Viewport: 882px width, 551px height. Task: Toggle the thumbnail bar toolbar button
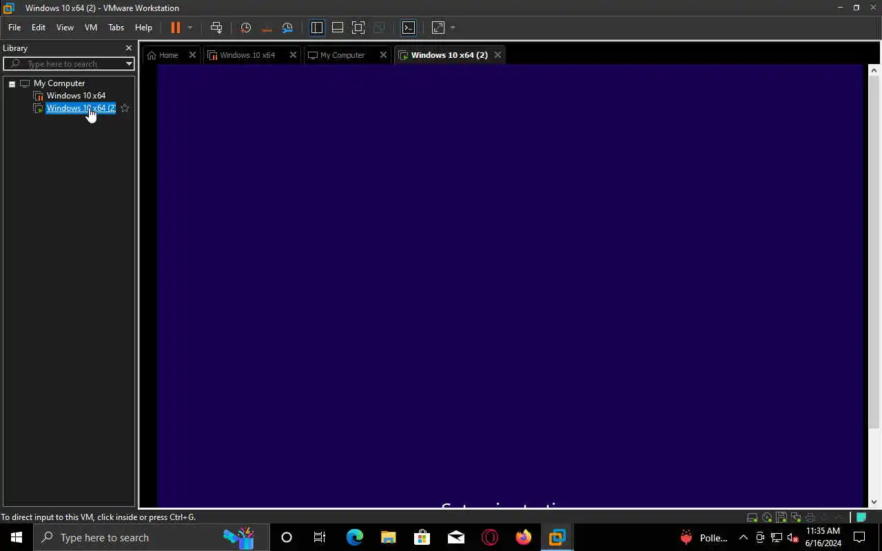coord(338,28)
